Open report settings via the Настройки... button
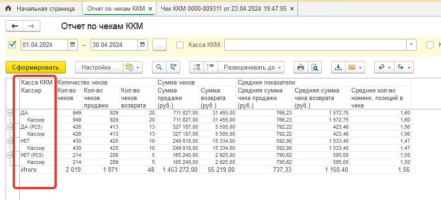 click(x=99, y=68)
